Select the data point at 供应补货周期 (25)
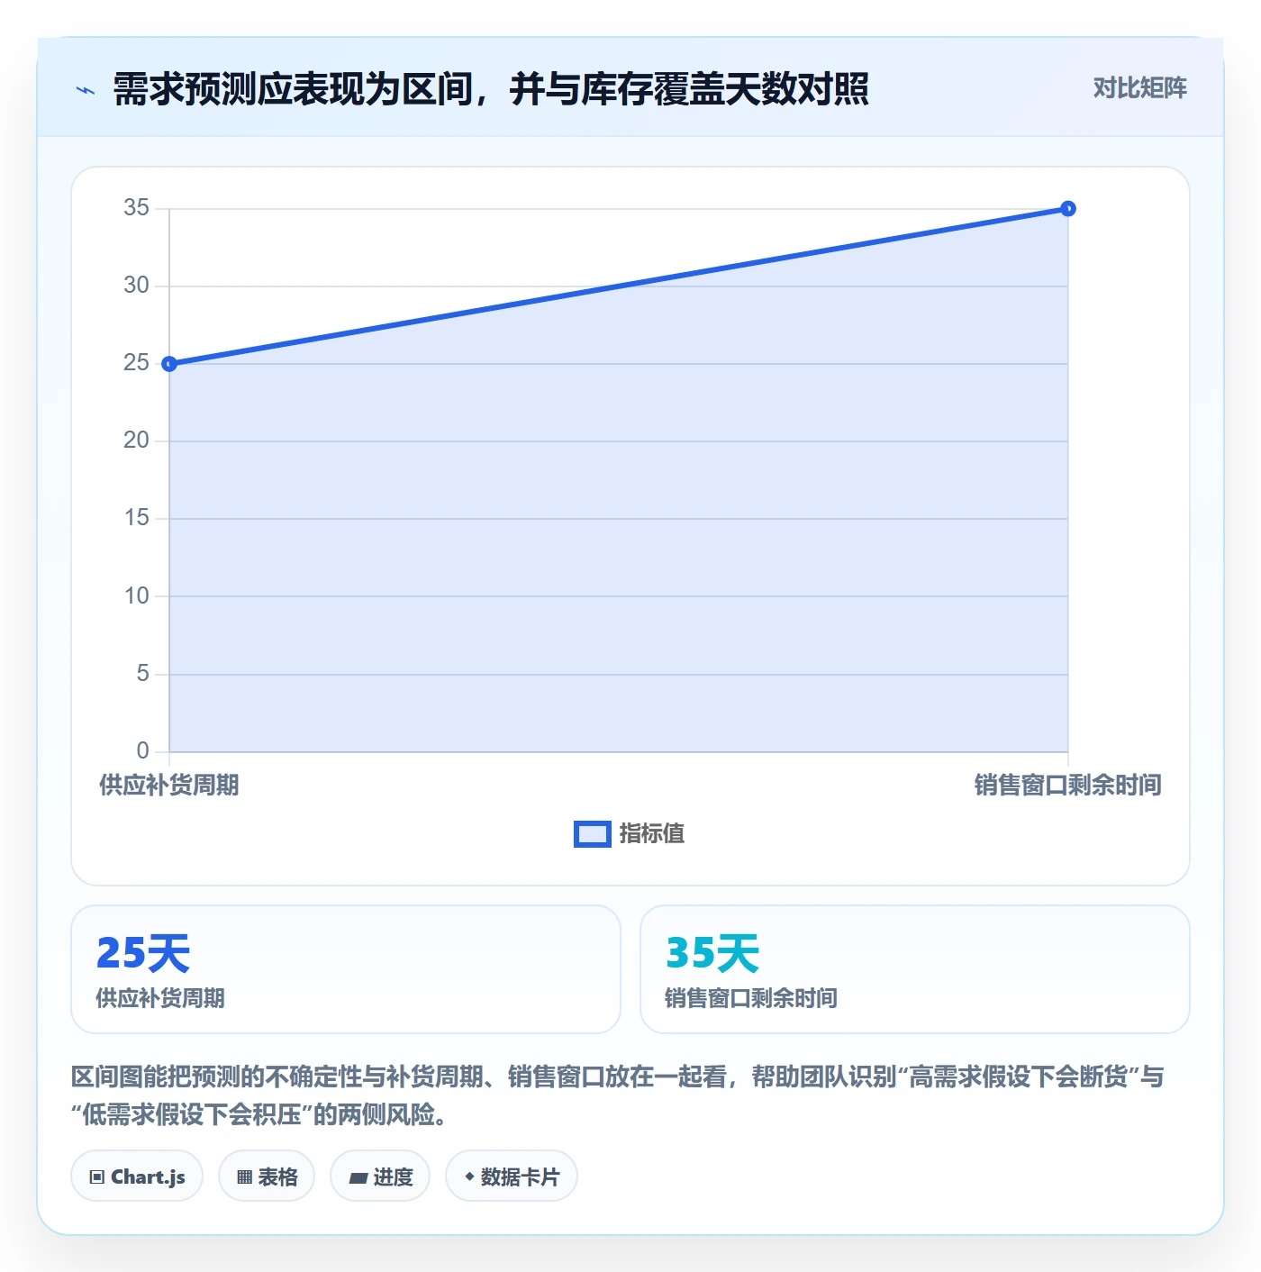Screen dimensions: 1261x1272 (x=169, y=364)
